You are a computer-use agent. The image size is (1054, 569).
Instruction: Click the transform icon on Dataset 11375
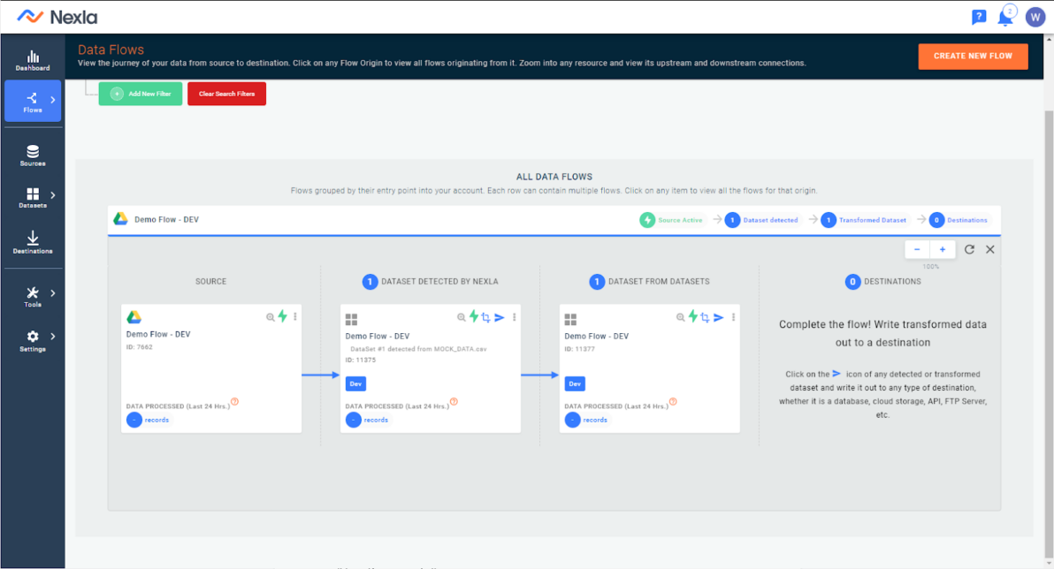tap(486, 316)
